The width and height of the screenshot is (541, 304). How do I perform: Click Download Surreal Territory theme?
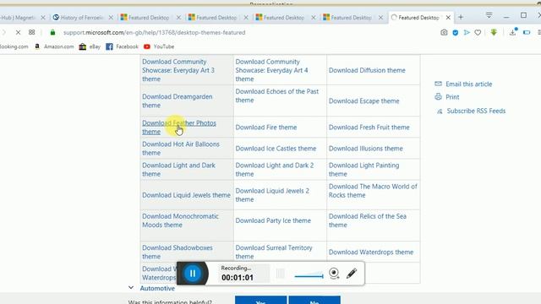coord(274,252)
